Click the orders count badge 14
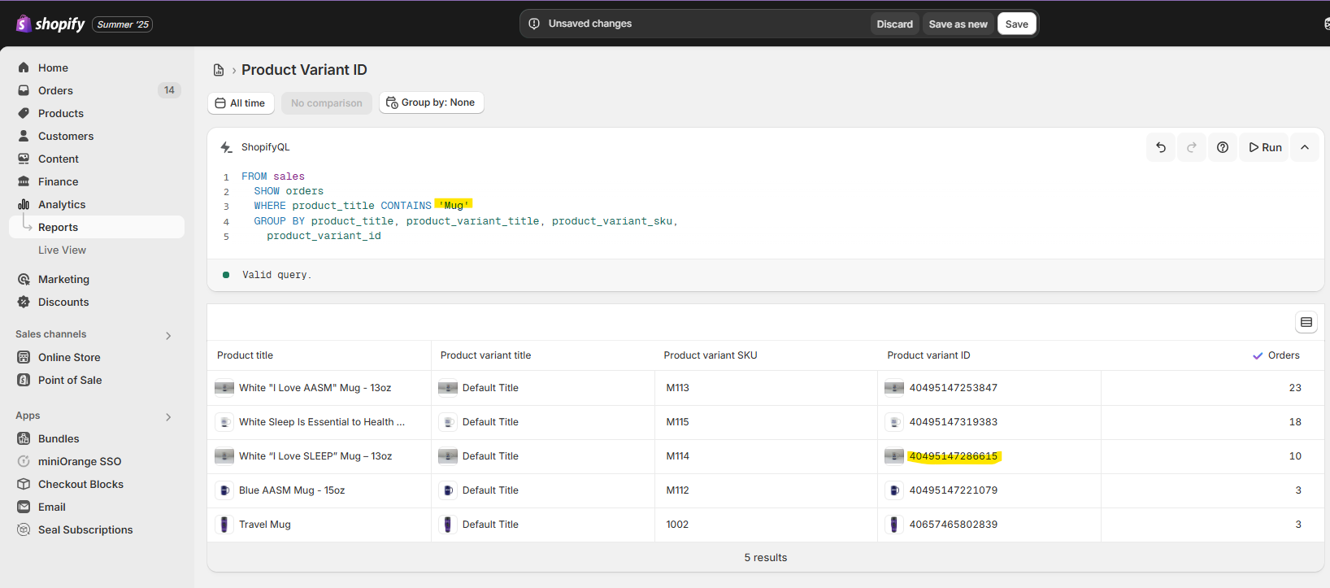 click(x=169, y=90)
